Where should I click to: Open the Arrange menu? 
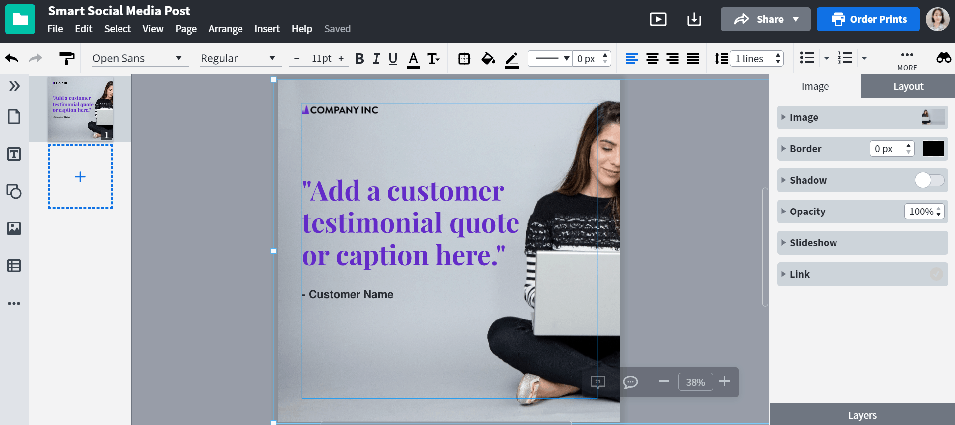coord(225,29)
